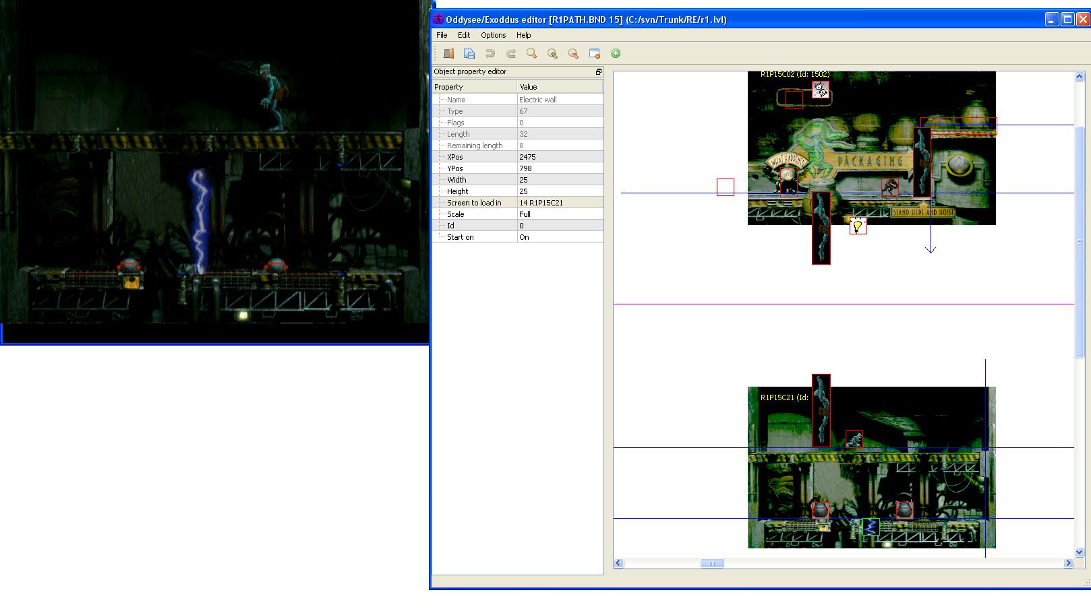The width and height of the screenshot is (1091, 609).
Task: Open the File menu
Action: [x=442, y=35]
